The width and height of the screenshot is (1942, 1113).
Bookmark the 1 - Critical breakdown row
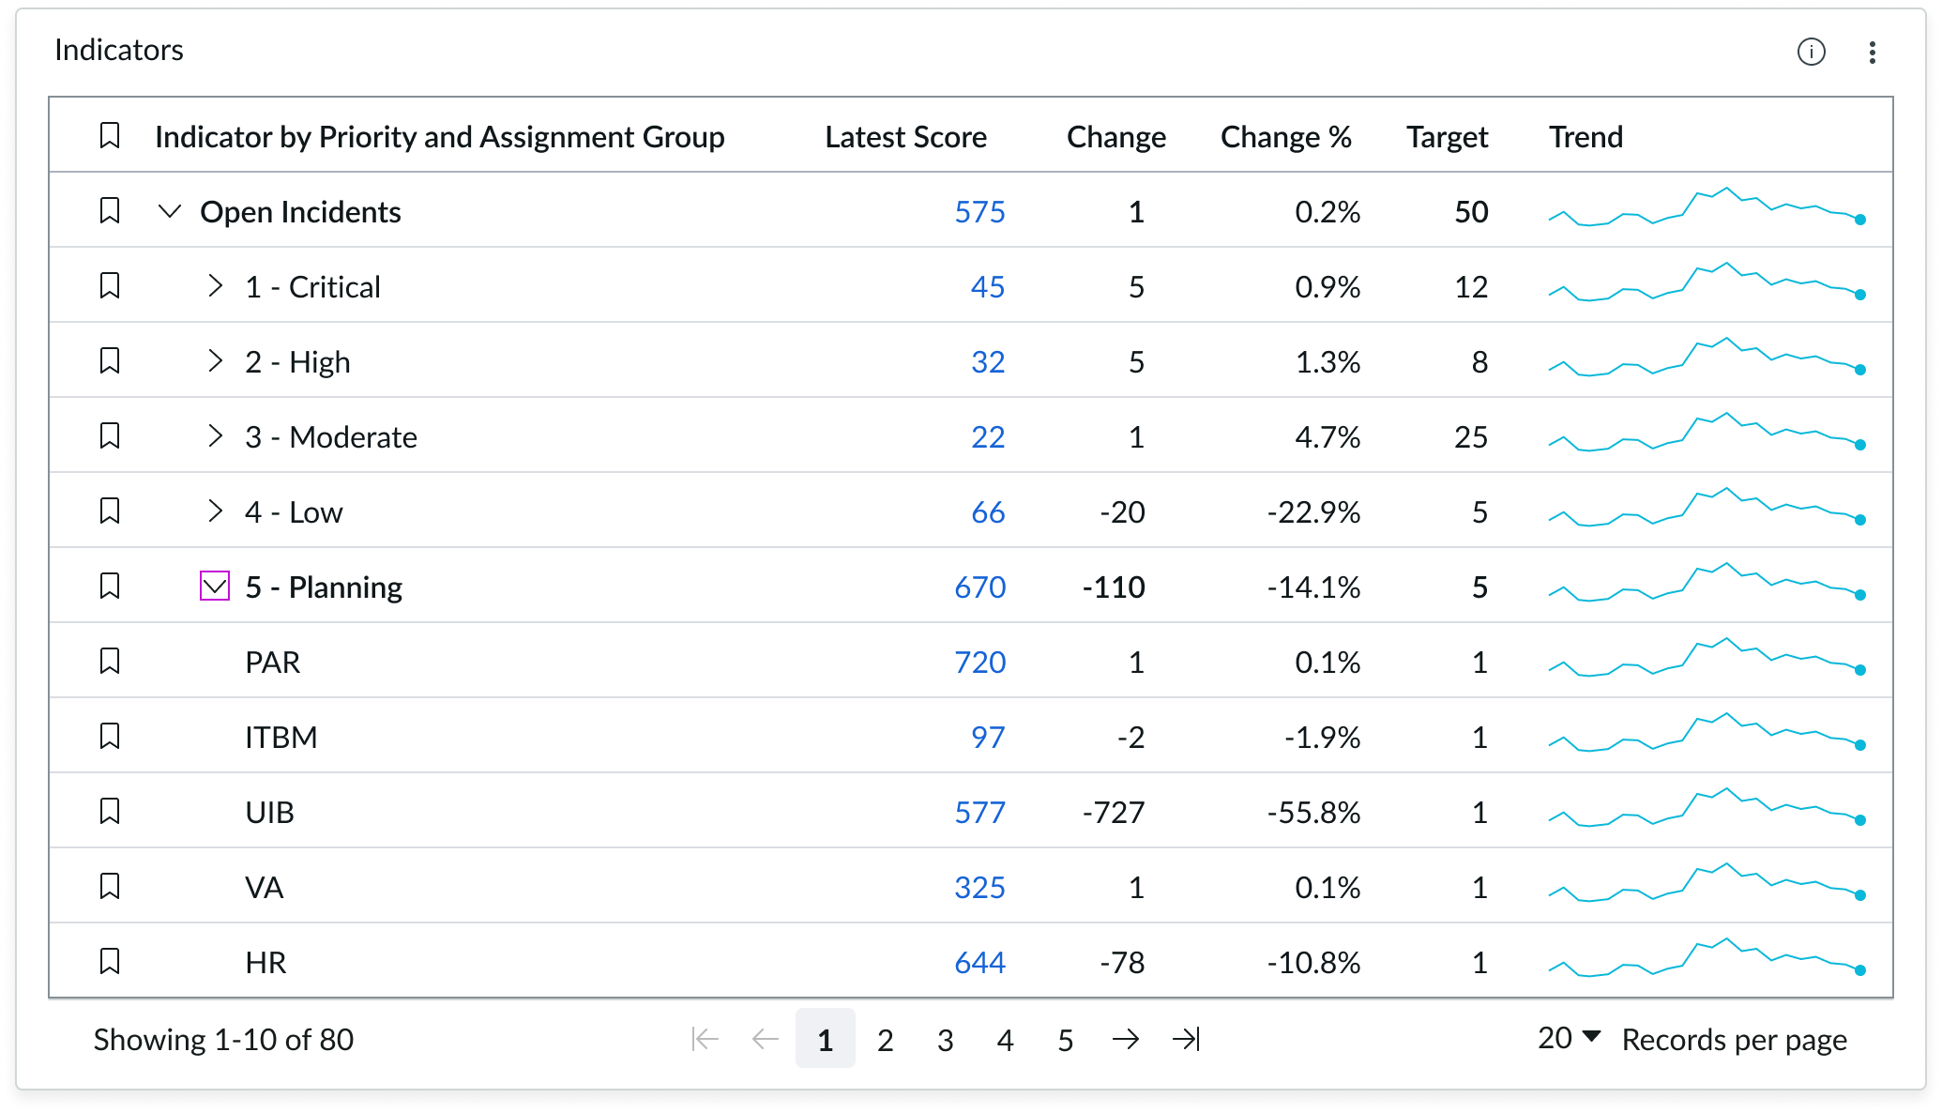coord(110,286)
